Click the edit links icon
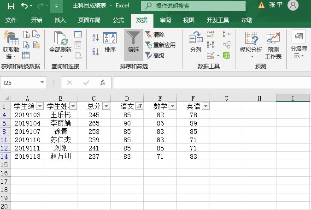The height and width of the screenshot is (210, 311). pyautogui.click(x=78, y=56)
